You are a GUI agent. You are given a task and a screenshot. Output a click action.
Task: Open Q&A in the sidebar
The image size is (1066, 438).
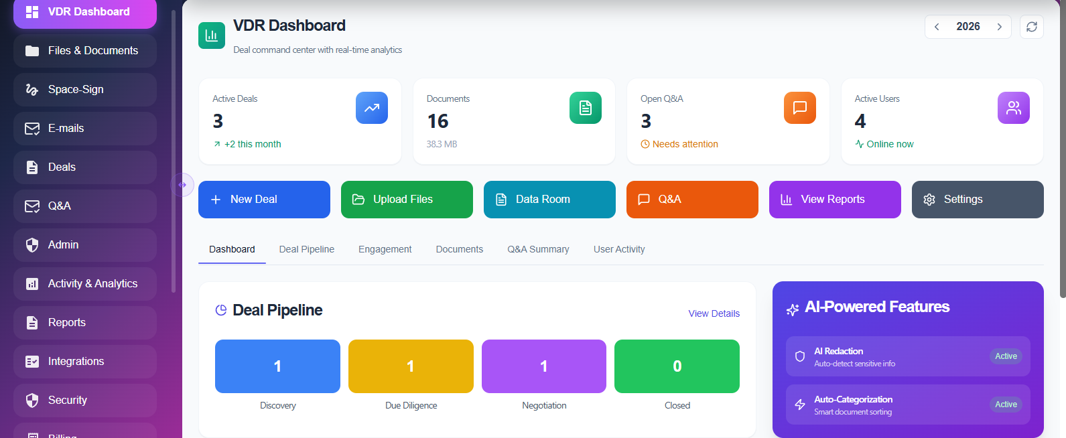click(x=85, y=206)
